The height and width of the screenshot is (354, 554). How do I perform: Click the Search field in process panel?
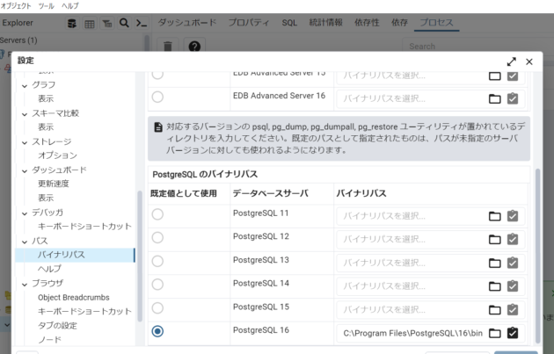pos(478,47)
